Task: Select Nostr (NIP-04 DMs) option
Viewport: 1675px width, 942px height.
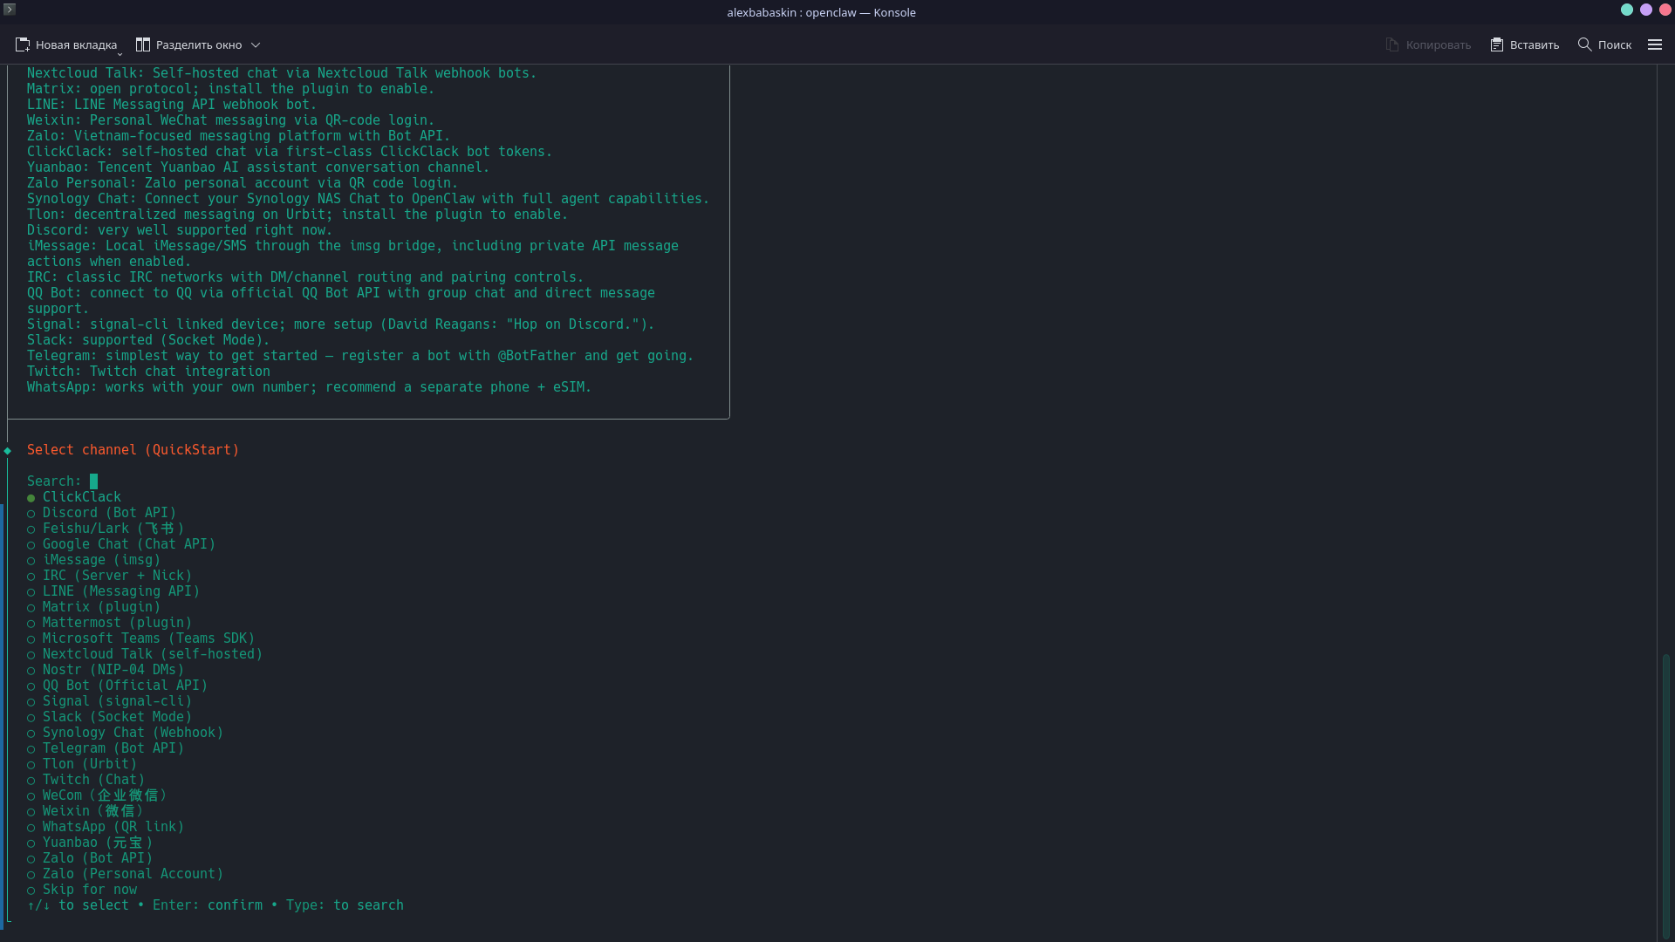Action: [106, 670]
